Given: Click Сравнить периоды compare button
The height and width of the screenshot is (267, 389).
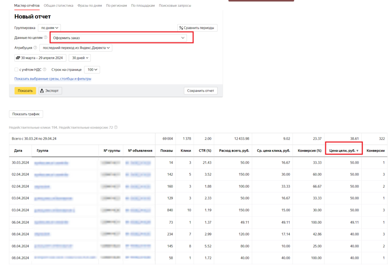Looking at the screenshot, I should [197, 28].
